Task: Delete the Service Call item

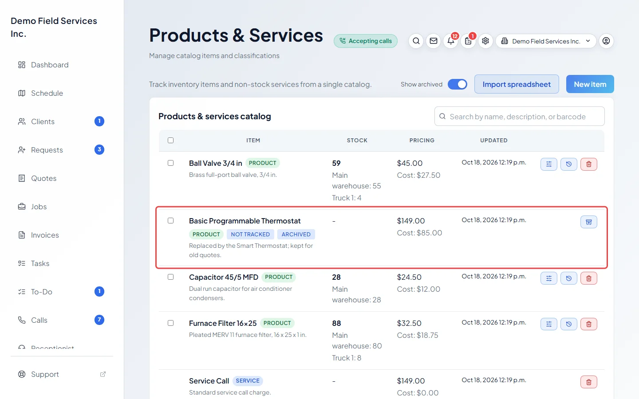Action: 589,382
